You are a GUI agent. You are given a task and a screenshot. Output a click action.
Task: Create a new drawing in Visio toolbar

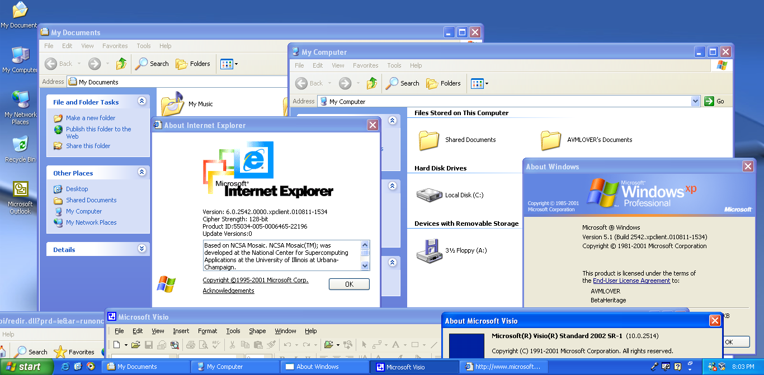coord(117,345)
